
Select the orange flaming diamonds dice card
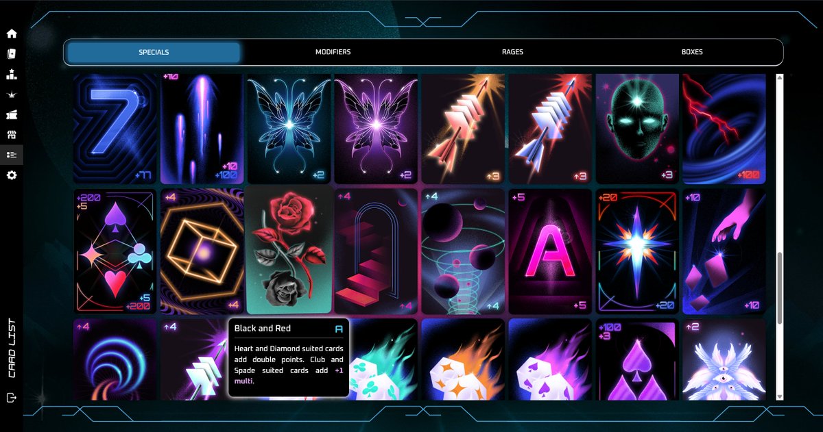pyautogui.click(x=463, y=359)
